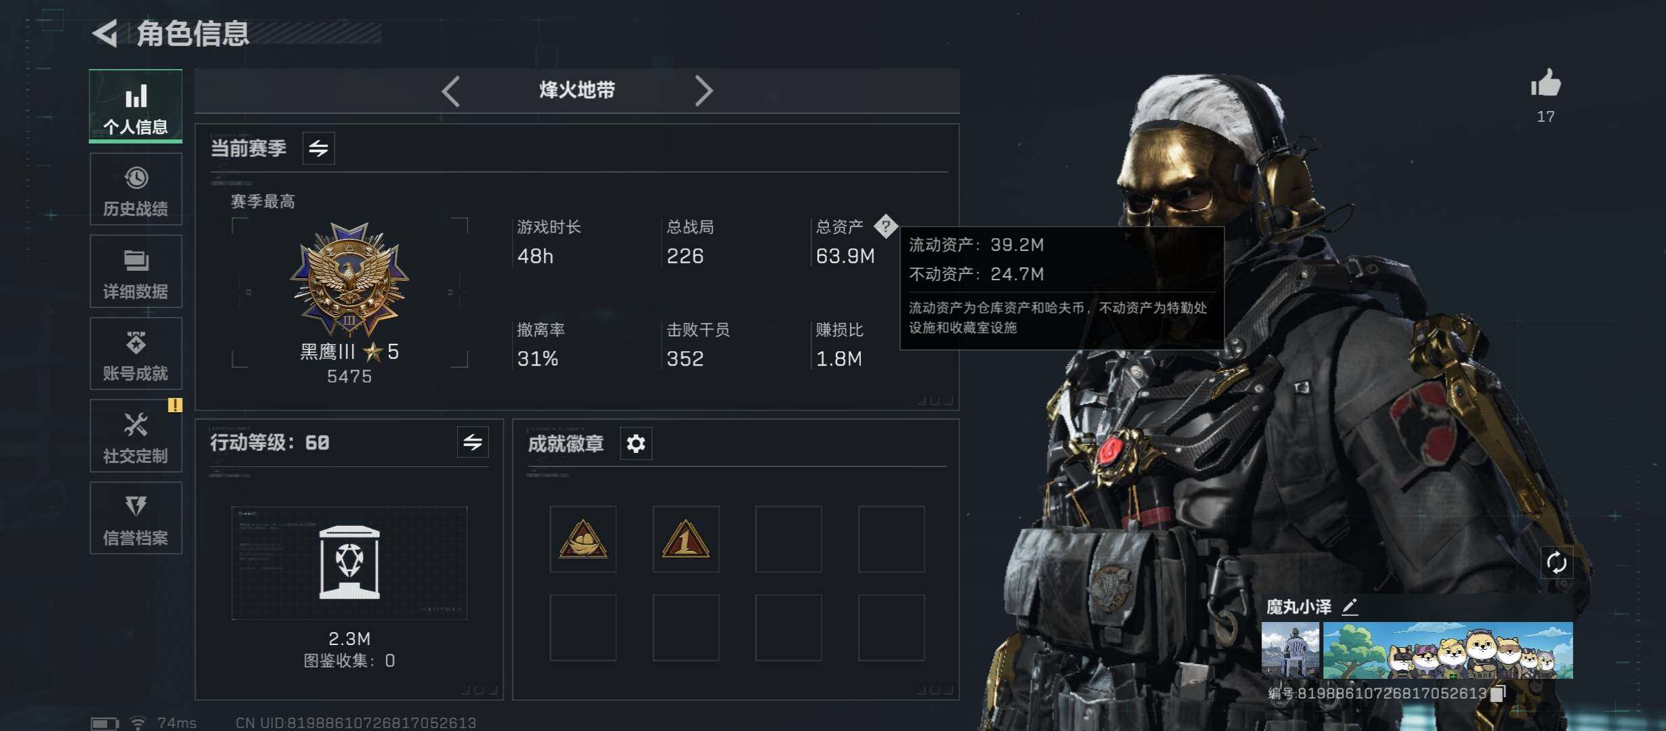Toggle the 行动等级 swap button

(472, 443)
